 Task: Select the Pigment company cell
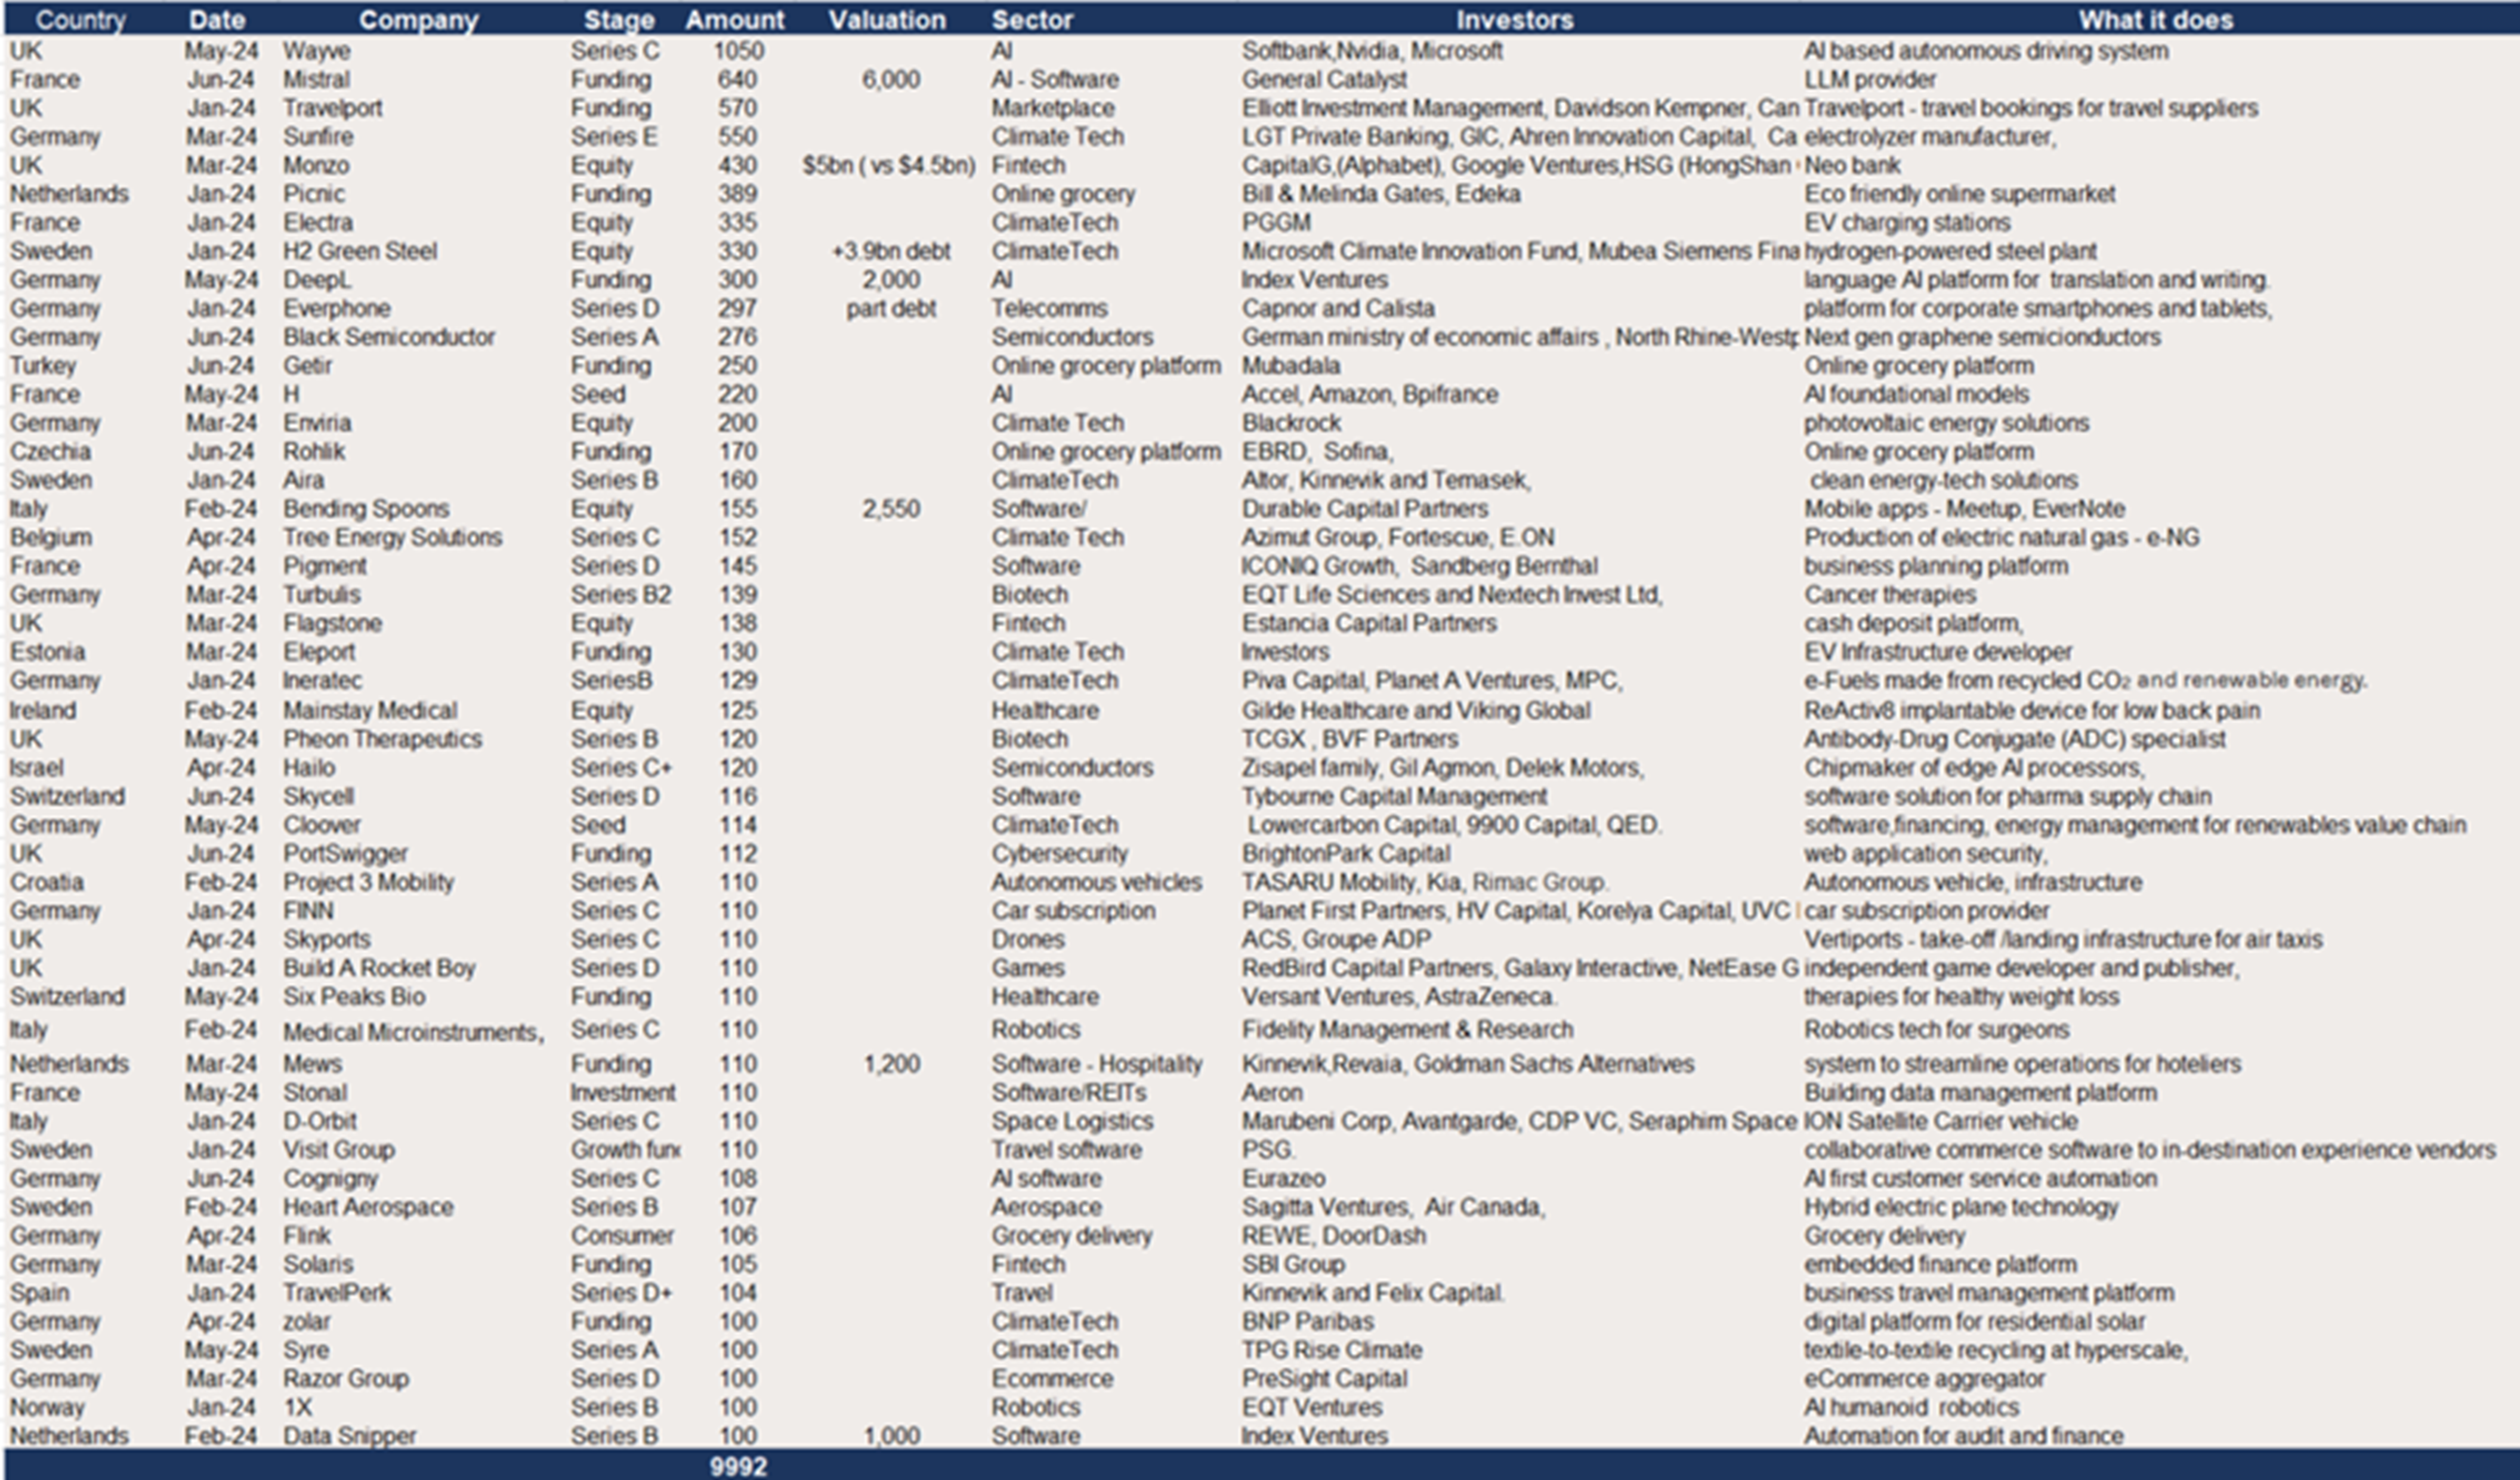click(x=324, y=566)
